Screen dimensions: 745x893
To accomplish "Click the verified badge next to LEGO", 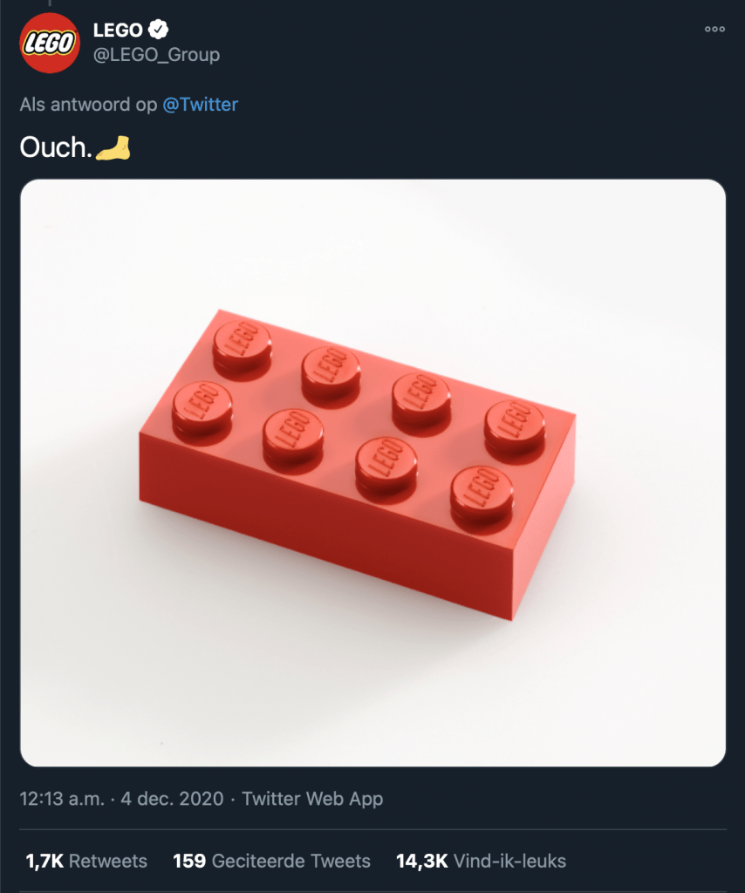I will coord(158,31).
